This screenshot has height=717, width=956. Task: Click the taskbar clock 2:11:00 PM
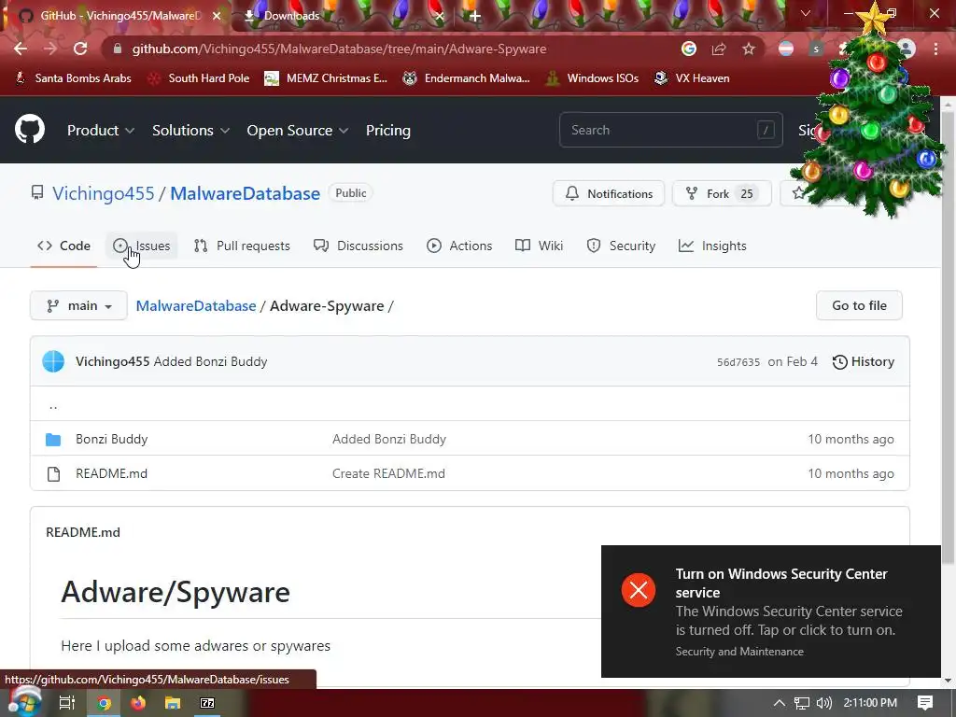tap(871, 703)
